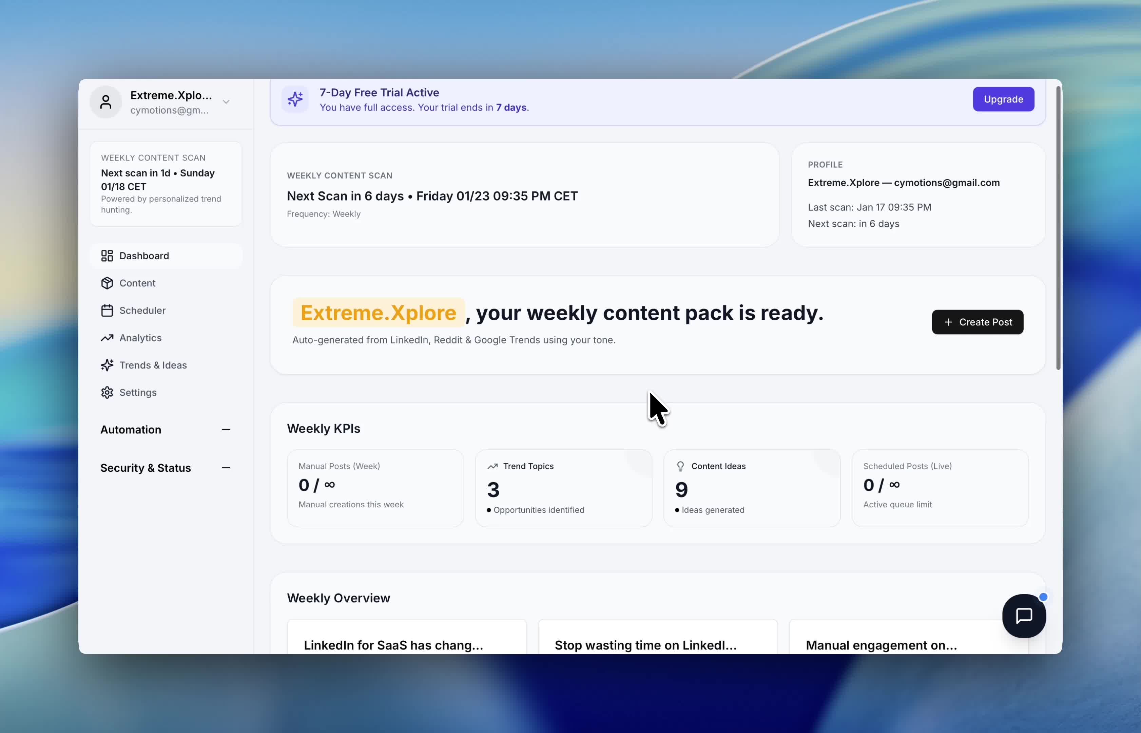Expand the account switcher chevron
Screen dimensions: 1141x733
[x=226, y=102]
